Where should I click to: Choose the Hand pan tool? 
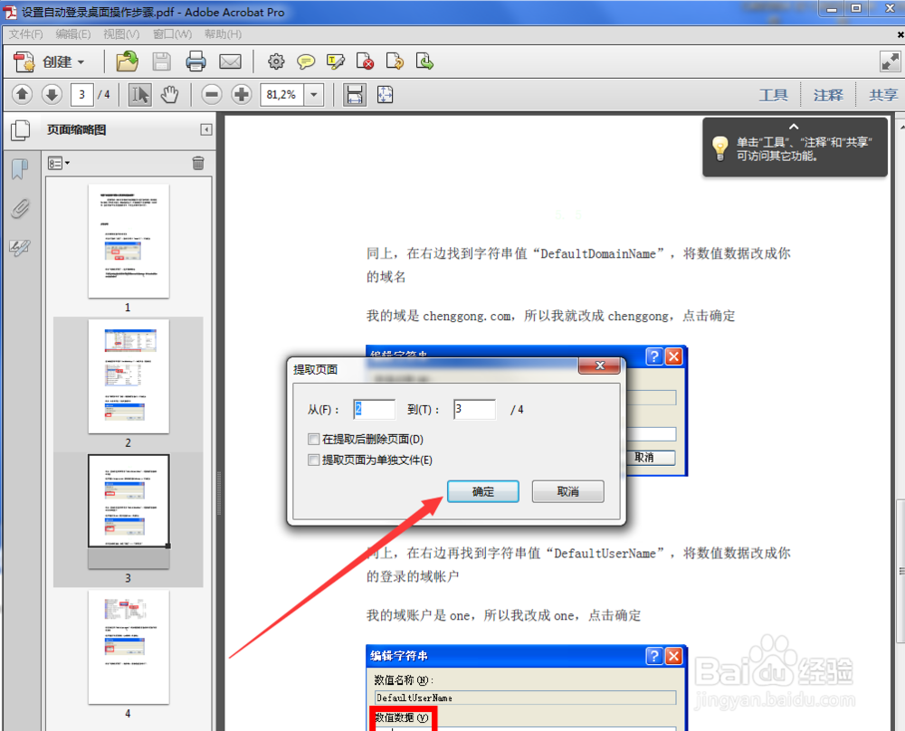tap(169, 94)
